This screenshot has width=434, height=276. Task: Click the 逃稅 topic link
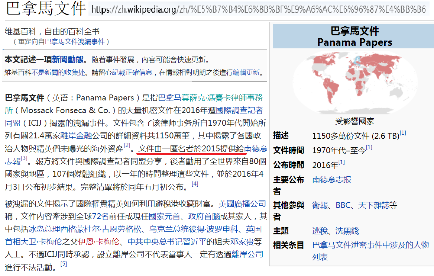pos(320,231)
